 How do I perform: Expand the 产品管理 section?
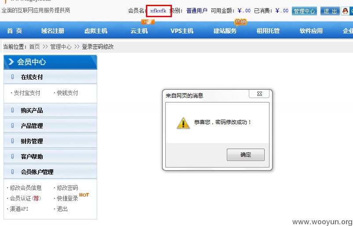coord(50,126)
